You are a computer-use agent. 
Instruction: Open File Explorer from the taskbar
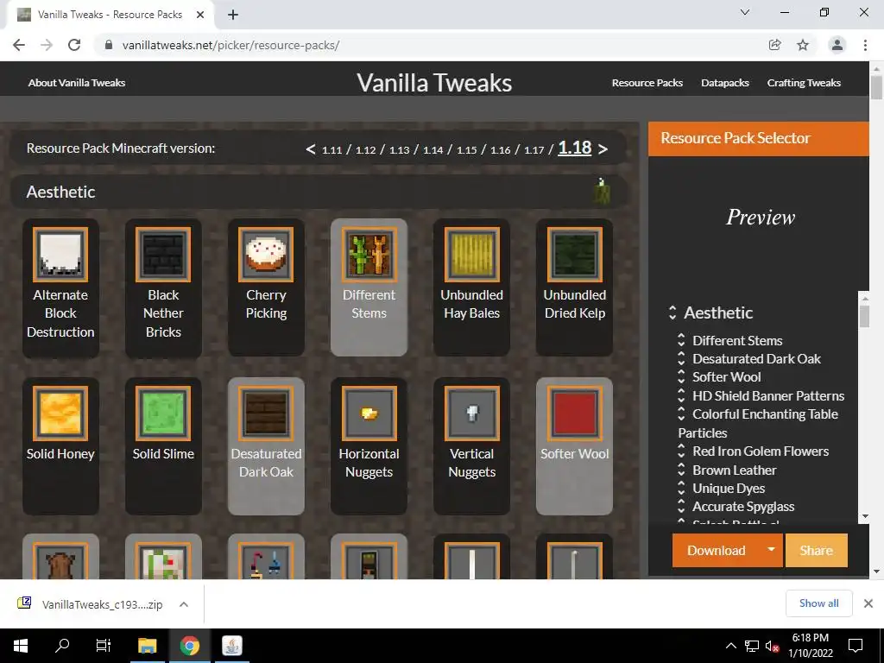pos(147,646)
